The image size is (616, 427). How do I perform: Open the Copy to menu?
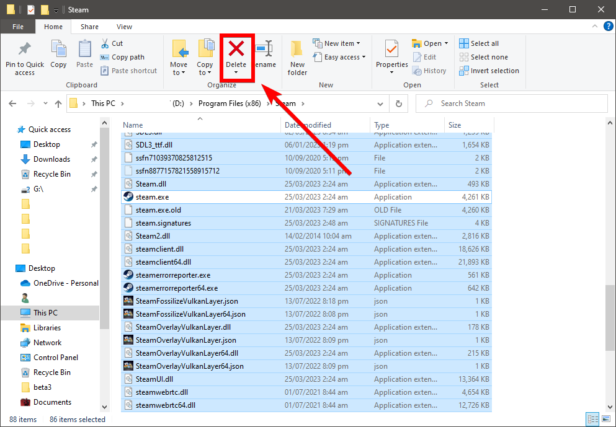click(x=205, y=58)
